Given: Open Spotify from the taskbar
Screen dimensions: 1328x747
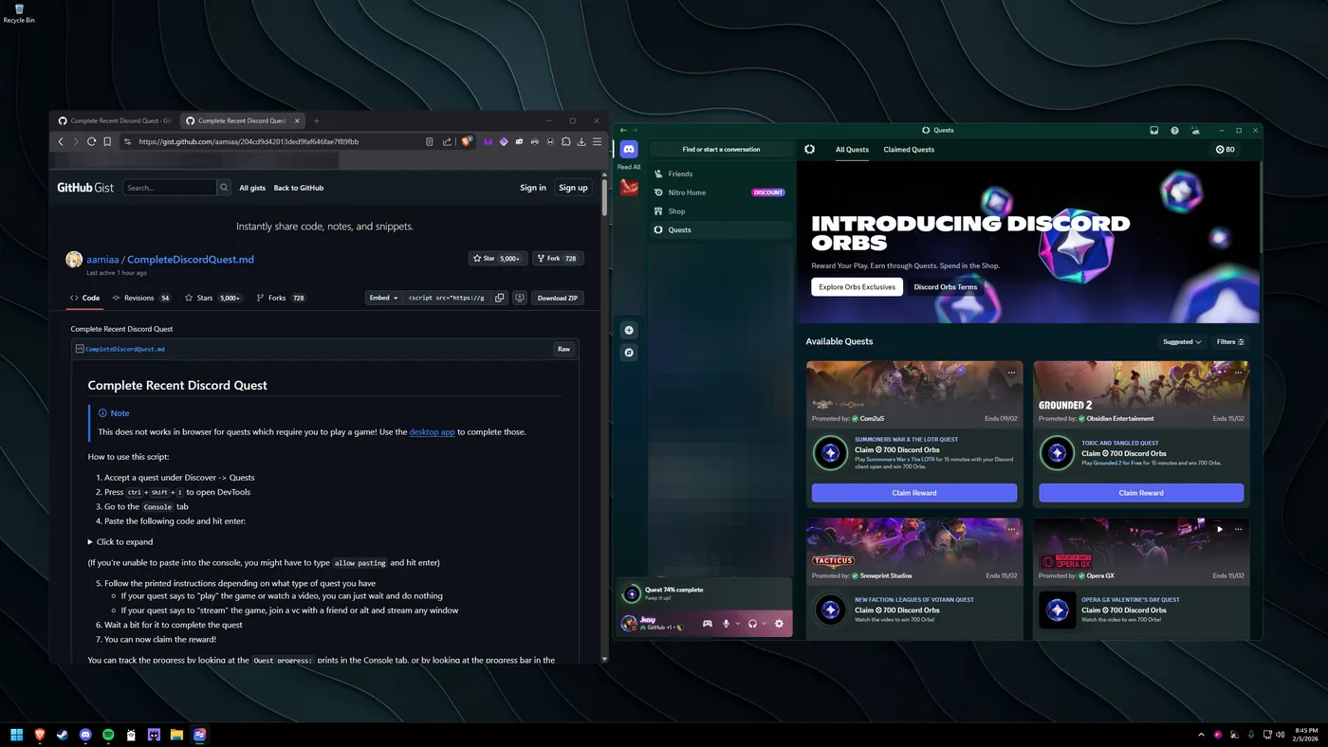Looking at the screenshot, I should pos(108,735).
